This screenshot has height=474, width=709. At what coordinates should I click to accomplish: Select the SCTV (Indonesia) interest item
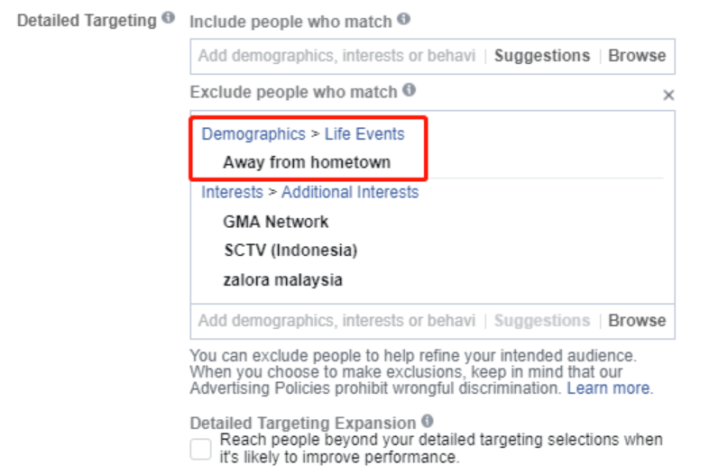(290, 251)
